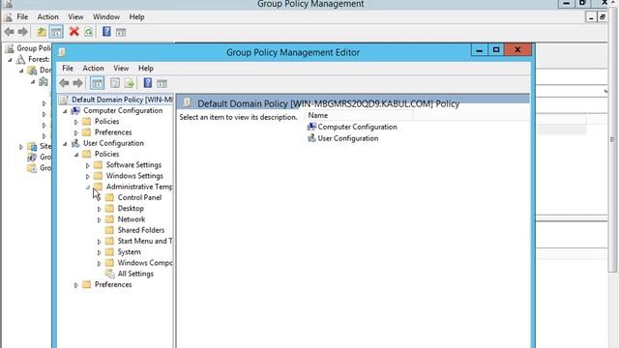Image resolution: width=619 pixels, height=348 pixels.
Task: Open File menu in Group Policy Management
Action: (22, 17)
